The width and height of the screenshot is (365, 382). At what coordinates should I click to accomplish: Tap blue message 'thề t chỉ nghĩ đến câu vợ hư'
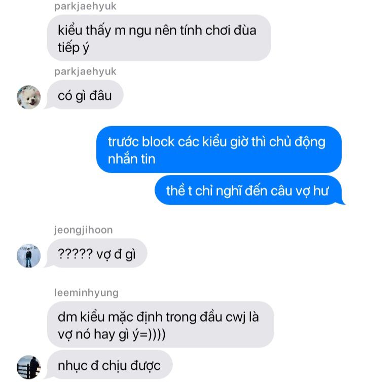coord(248,190)
